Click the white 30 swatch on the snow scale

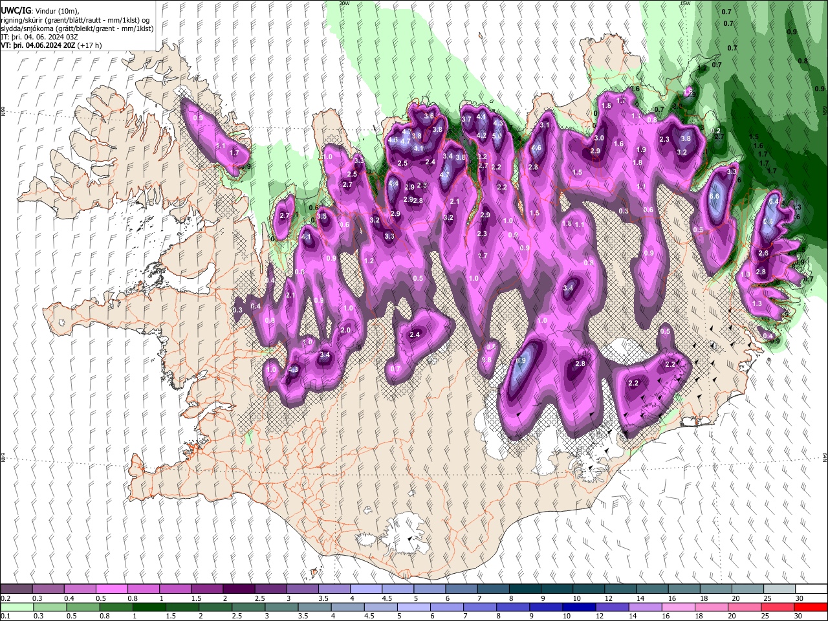pos(811,589)
